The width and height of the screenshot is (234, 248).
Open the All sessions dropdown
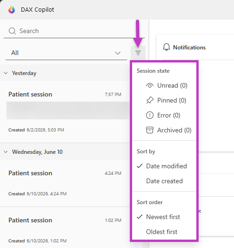click(66, 53)
